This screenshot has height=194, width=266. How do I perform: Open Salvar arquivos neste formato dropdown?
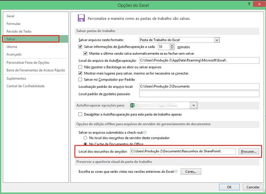(x=217, y=40)
